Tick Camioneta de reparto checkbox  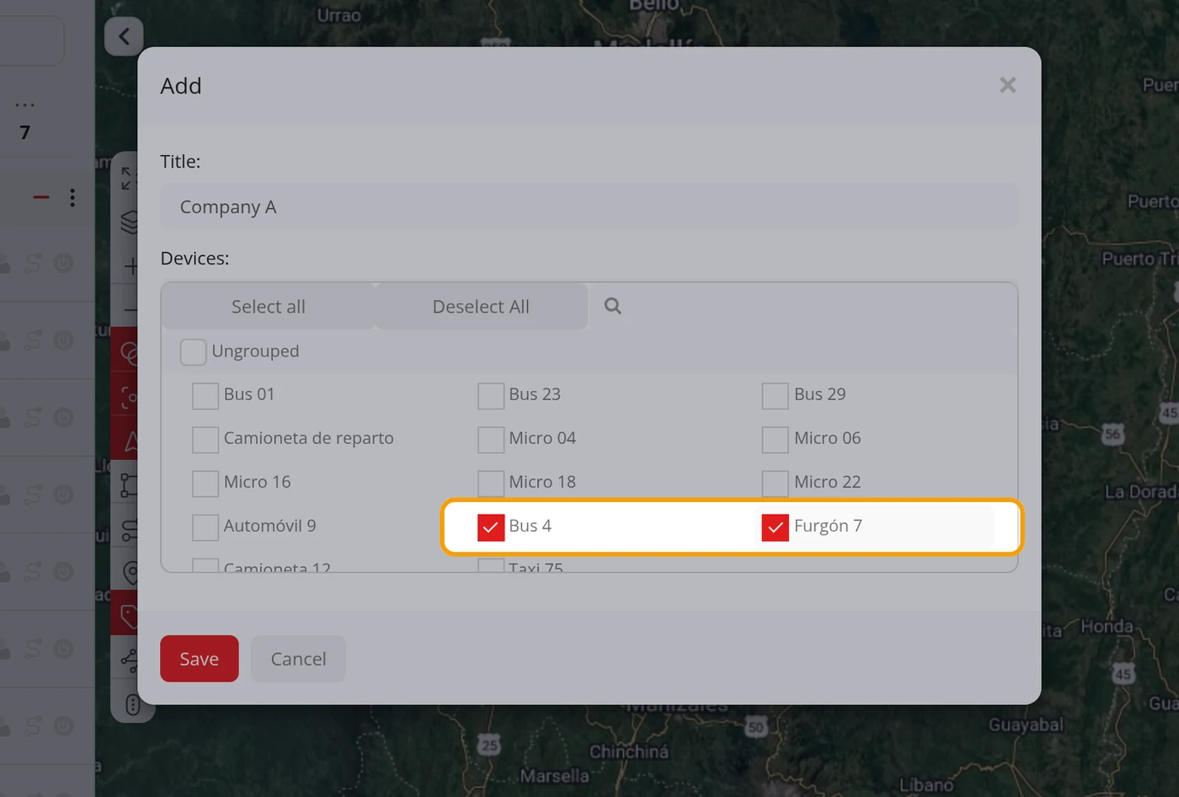205,439
